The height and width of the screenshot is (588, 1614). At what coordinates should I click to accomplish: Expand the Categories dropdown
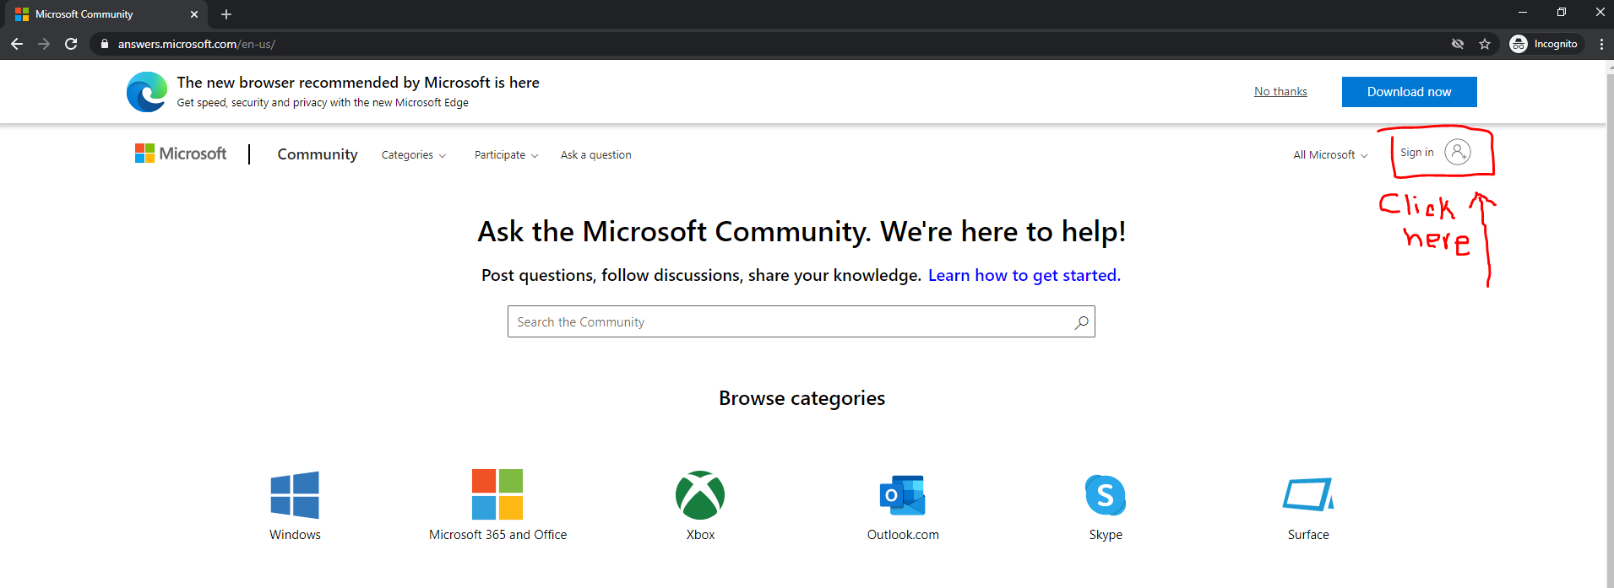coord(414,155)
